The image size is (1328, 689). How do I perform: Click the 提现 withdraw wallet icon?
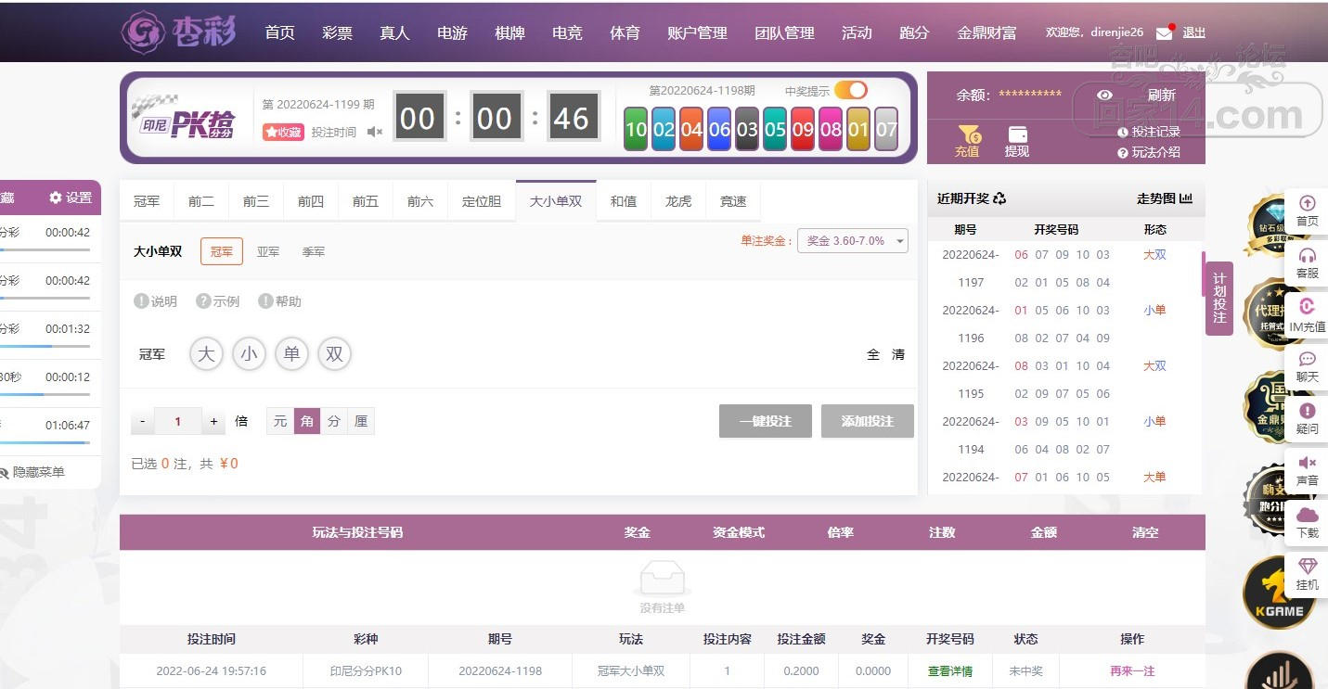1017,134
